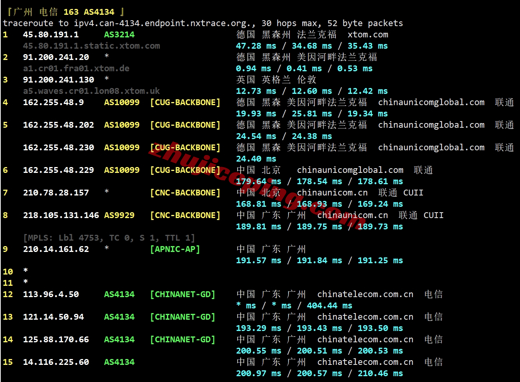Click location text '英国 英格兰 伦敦'
The height and width of the screenshot is (382, 520).
point(276,80)
